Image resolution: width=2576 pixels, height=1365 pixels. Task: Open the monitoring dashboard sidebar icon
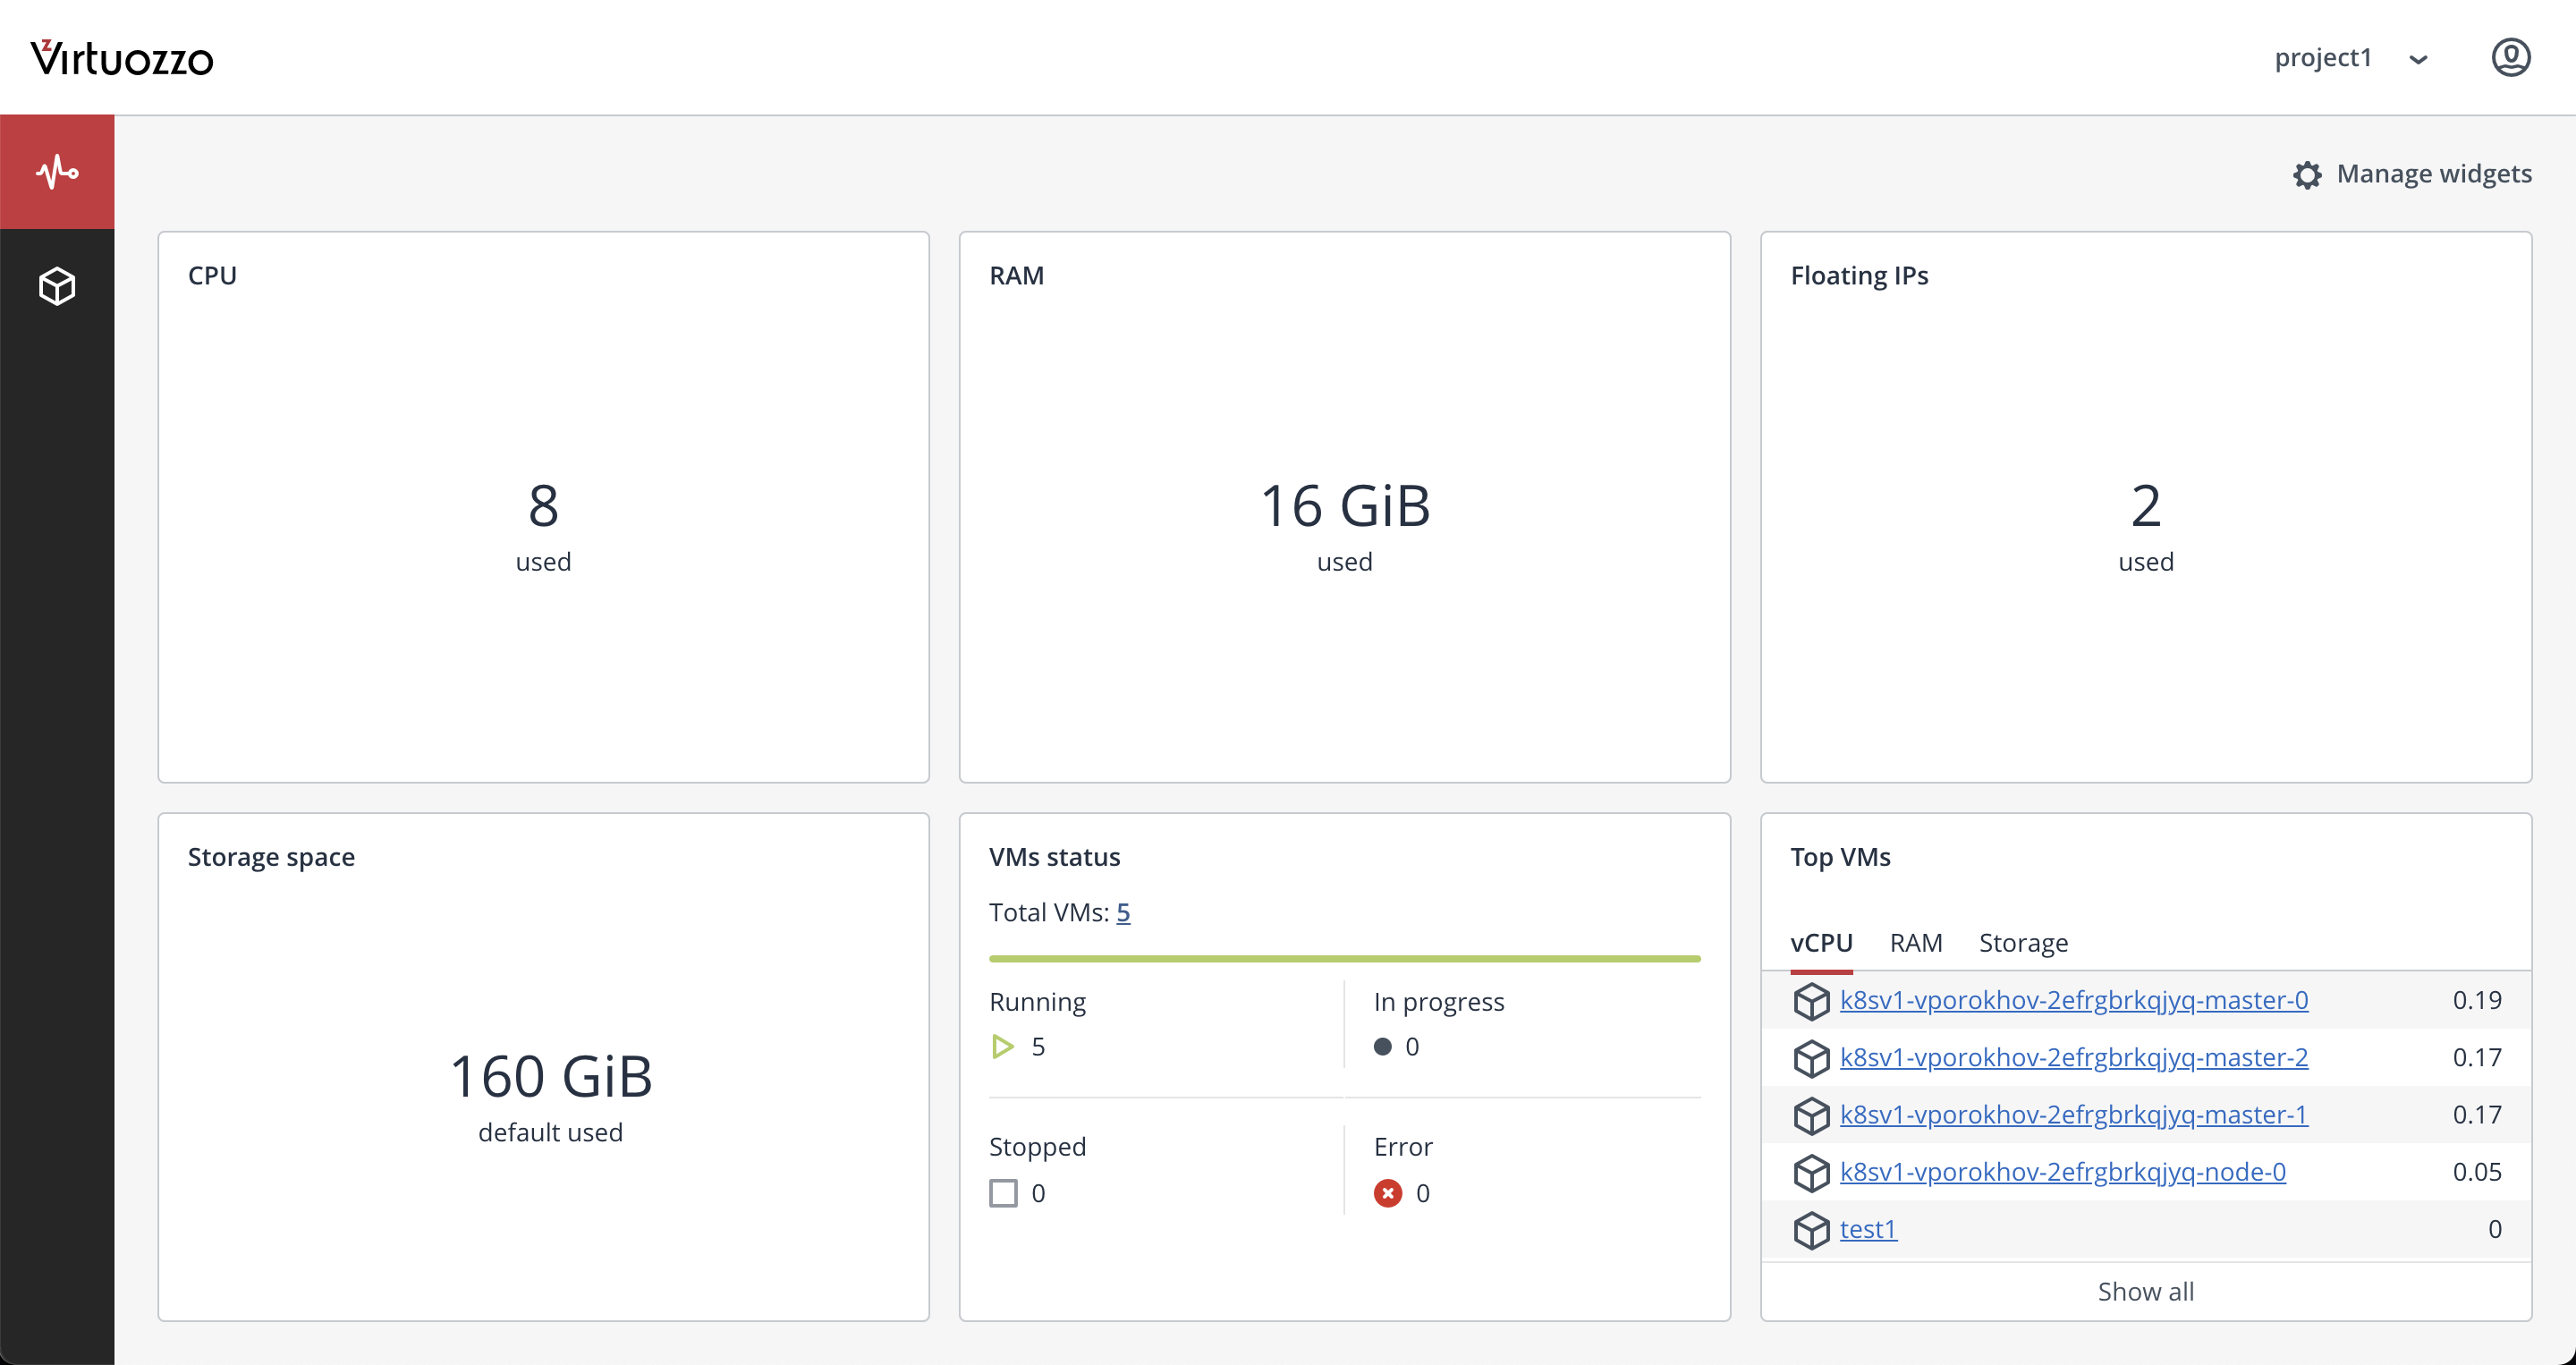[x=57, y=172]
